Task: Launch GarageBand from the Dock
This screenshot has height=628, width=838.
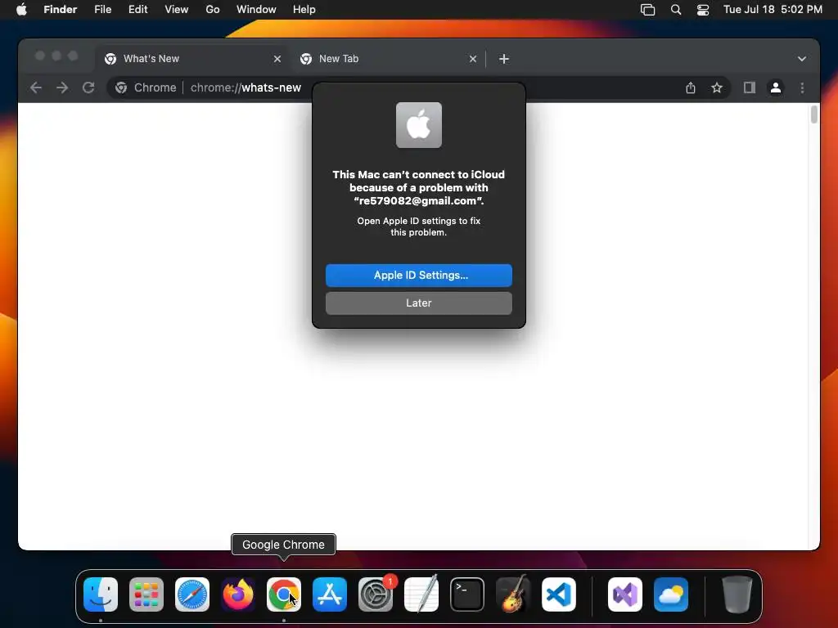Action: [x=513, y=594]
